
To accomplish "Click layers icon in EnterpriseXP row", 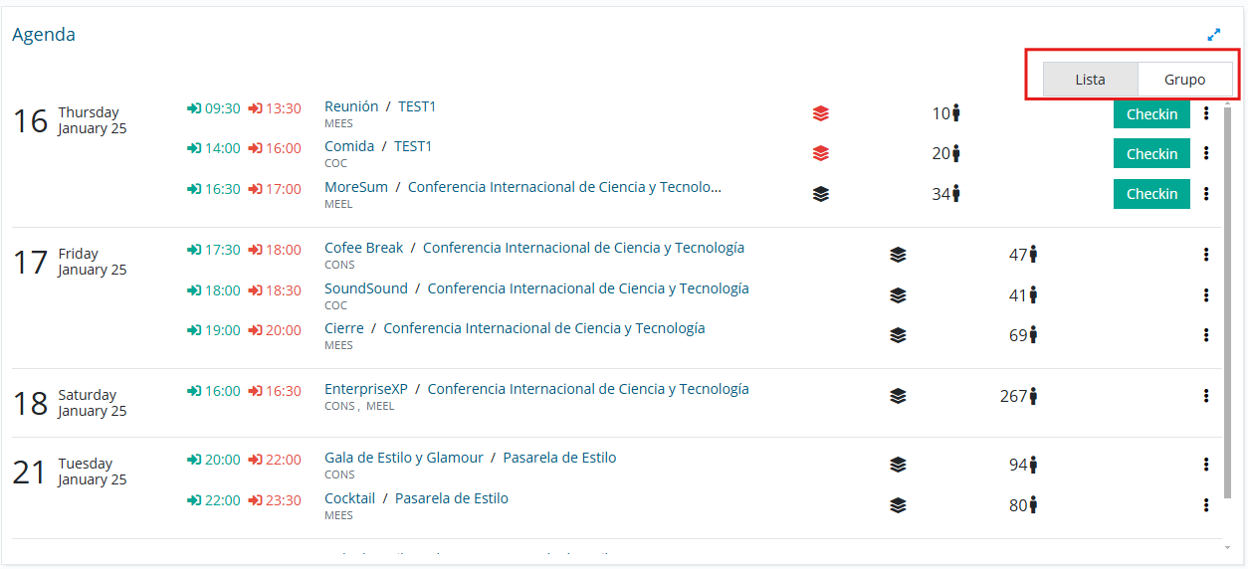I will click(x=898, y=396).
